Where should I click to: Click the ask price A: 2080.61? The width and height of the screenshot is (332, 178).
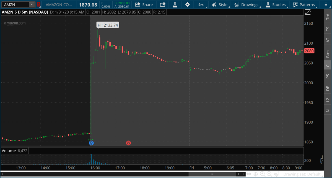pyautogui.click(x=122, y=6)
